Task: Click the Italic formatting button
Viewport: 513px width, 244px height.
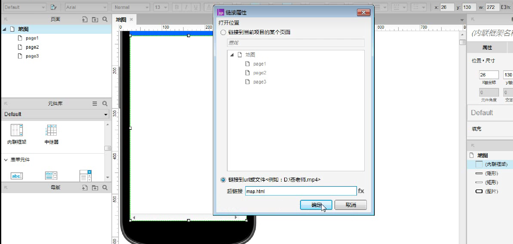Action: (186, 7)
